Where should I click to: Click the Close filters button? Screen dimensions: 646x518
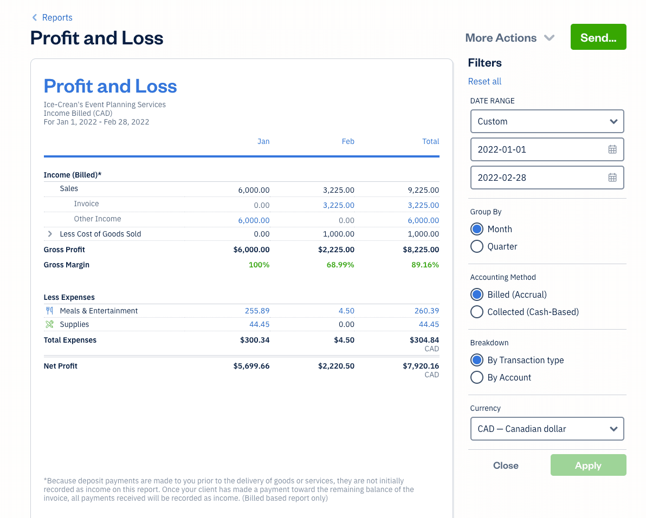(506, 465)
